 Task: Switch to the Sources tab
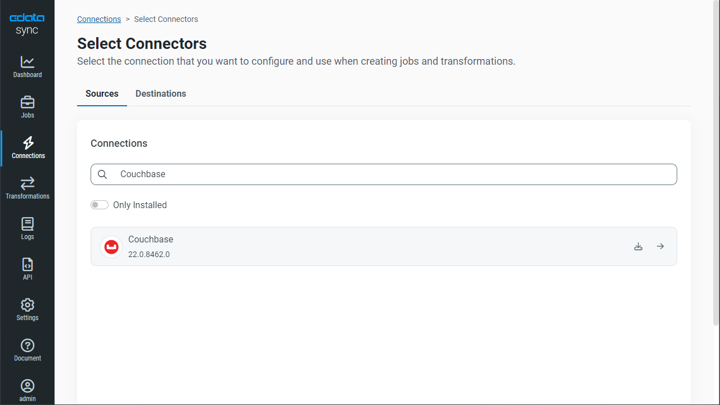pos(102,93)
